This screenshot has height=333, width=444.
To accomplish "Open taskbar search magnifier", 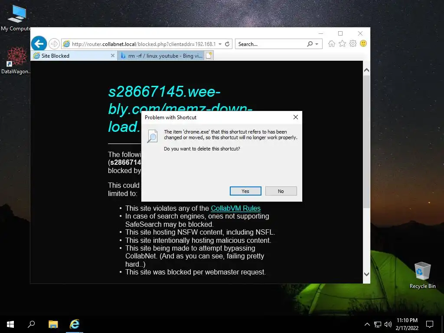I will [31, 324].
